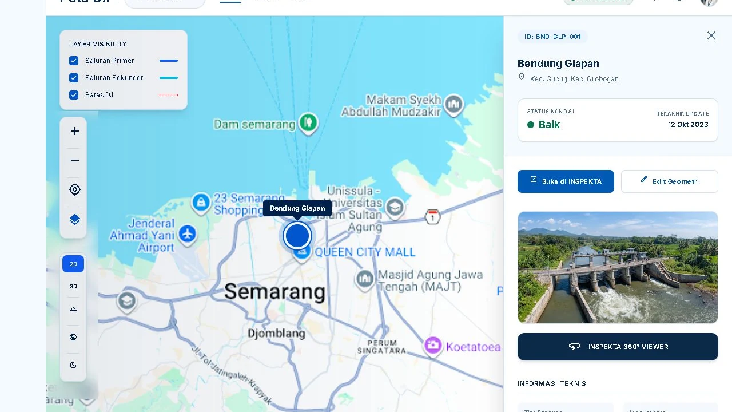This screenshot has width=732, height=412.
Task: Click the Makam Syekh Abdullah Mudzakir pin
Action: point(454,105)
